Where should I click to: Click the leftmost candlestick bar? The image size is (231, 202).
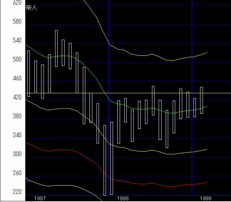coord(28,74)
